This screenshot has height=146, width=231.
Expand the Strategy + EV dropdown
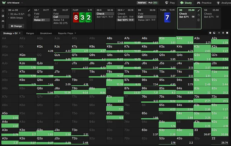(12, 33)
